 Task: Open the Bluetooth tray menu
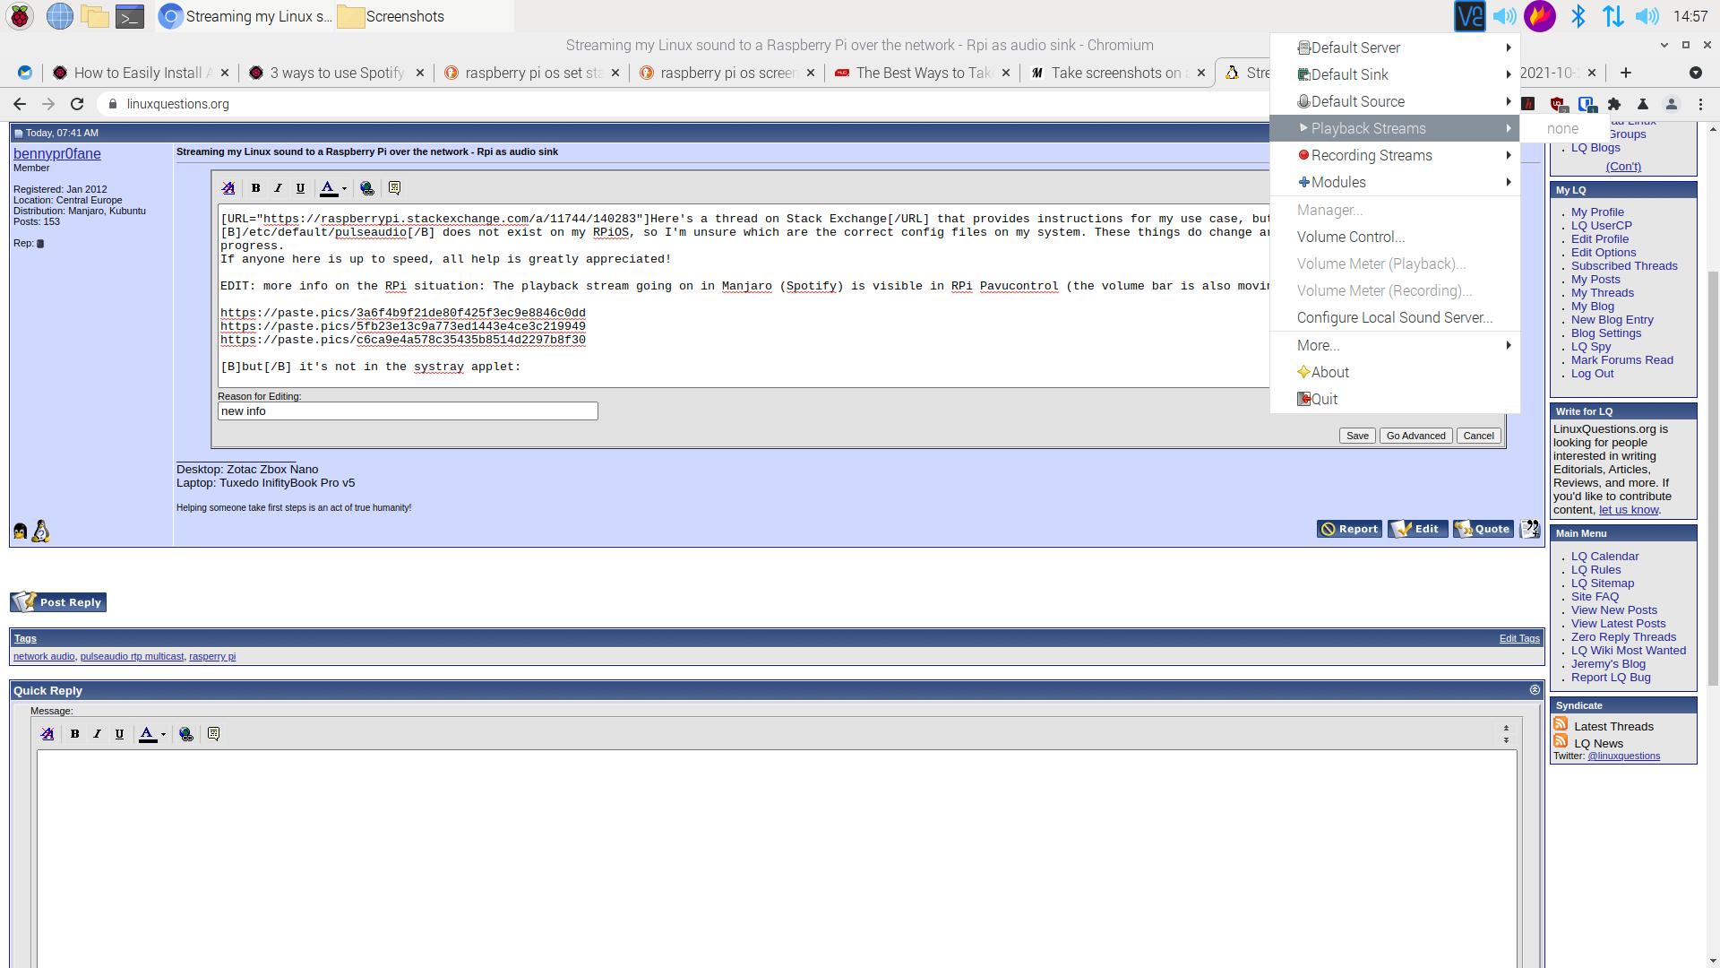pos(1578,16)
